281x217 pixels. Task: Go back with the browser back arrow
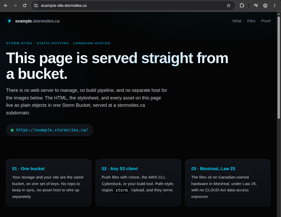(x=6, y=5)
